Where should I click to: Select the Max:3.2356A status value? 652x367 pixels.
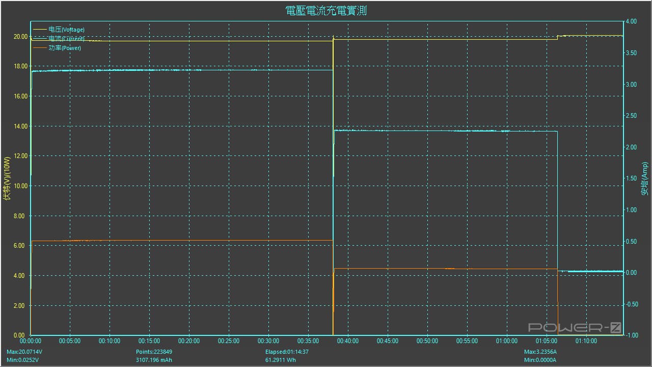point(541,352)
